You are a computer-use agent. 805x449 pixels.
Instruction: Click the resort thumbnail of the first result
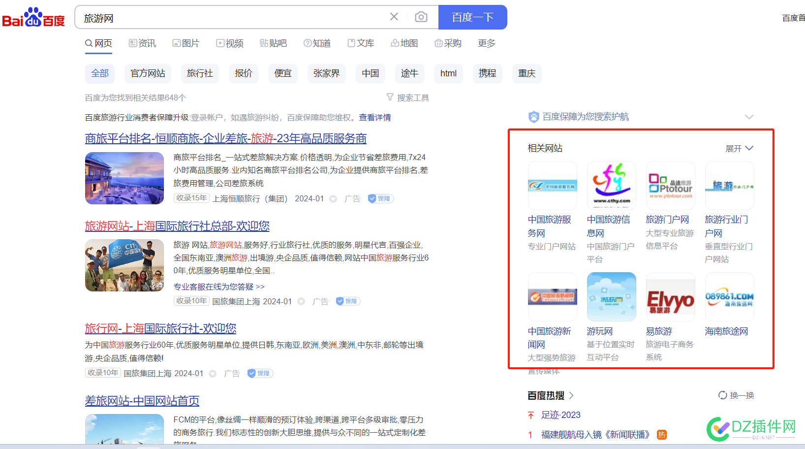124,178
